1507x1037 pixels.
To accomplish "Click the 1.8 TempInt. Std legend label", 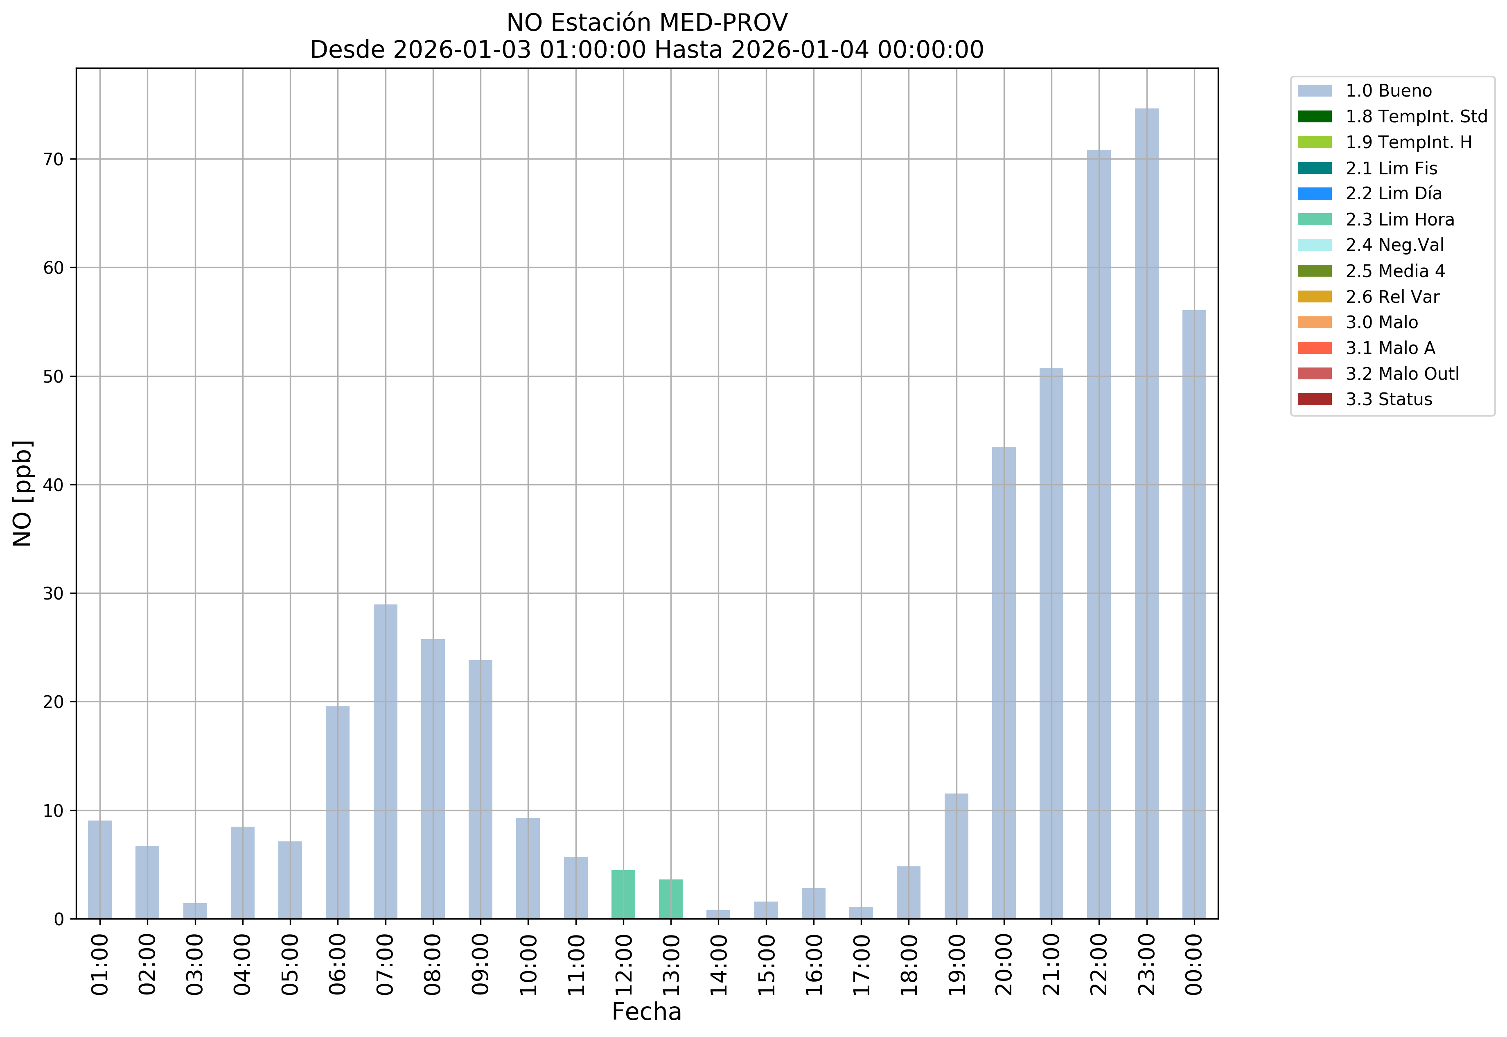I will click(x=1416, y=117).
